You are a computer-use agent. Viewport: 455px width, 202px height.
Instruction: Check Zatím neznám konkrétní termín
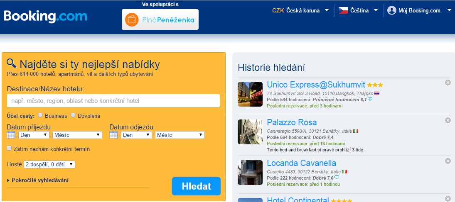(x=9, y=148)
